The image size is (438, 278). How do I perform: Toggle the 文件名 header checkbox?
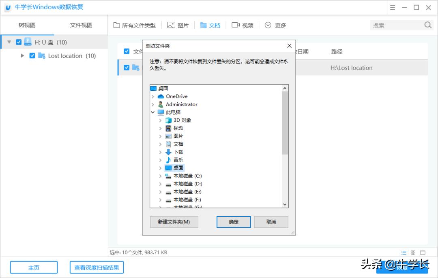(x=126, y=51)
